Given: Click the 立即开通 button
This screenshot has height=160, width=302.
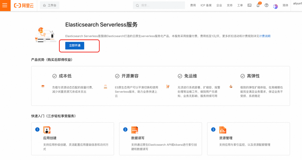Looking at the screenshot, I should click(x=75, y=46).
